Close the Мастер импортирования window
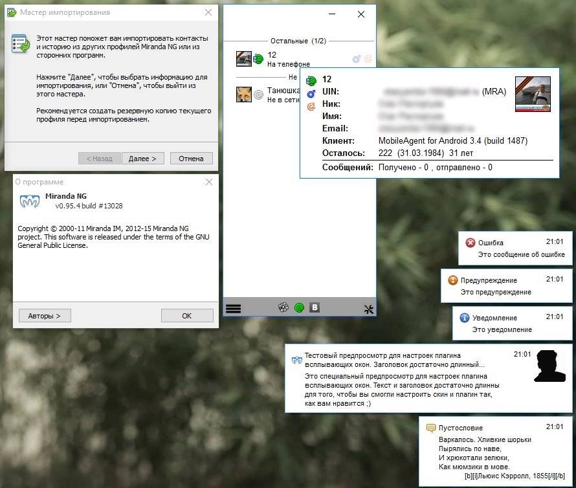Screen dimensions: 576x488 coord(208,12)
